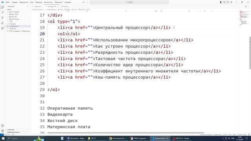This screenshot has height=141, width=251.
Task: Click the split editor icon
Action: (246, 7)
